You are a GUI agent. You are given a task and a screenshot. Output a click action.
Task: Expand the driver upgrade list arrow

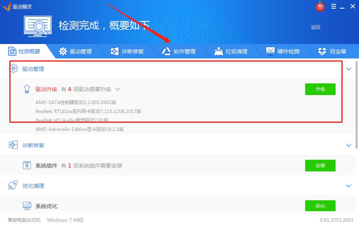[118, 89]
